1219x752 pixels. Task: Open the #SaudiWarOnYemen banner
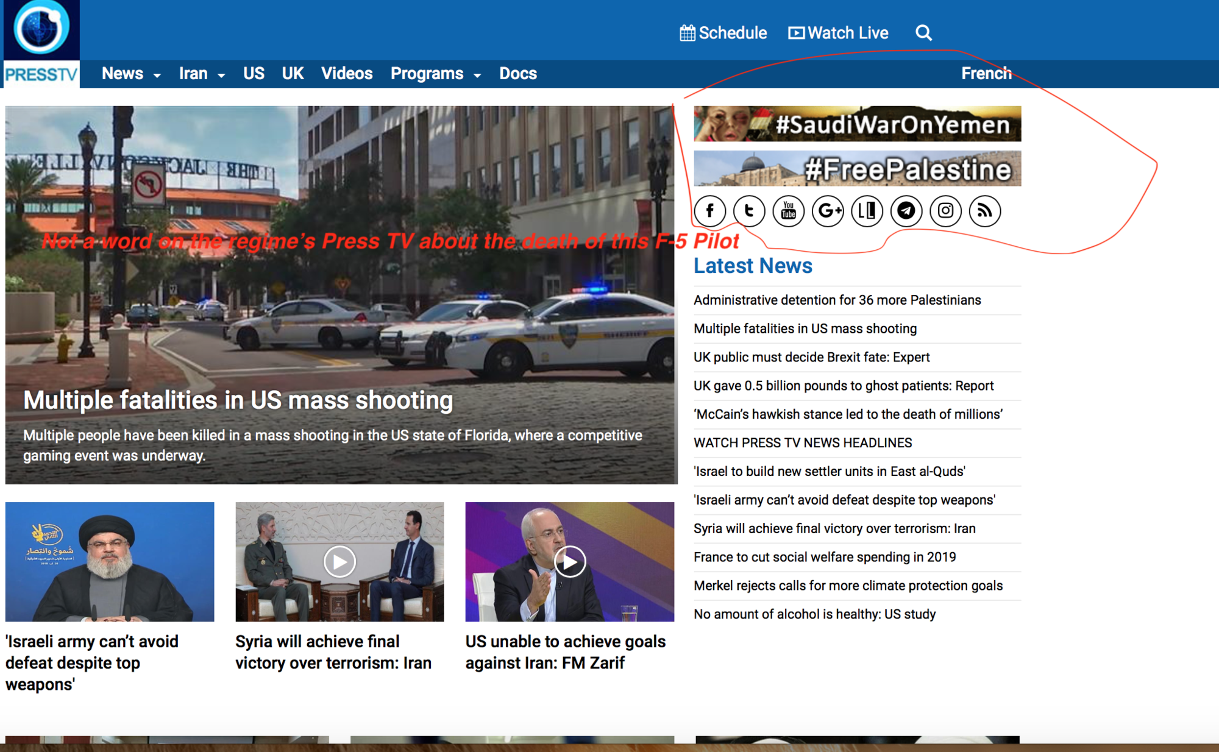pyautogui.click(x=857, y=124)
